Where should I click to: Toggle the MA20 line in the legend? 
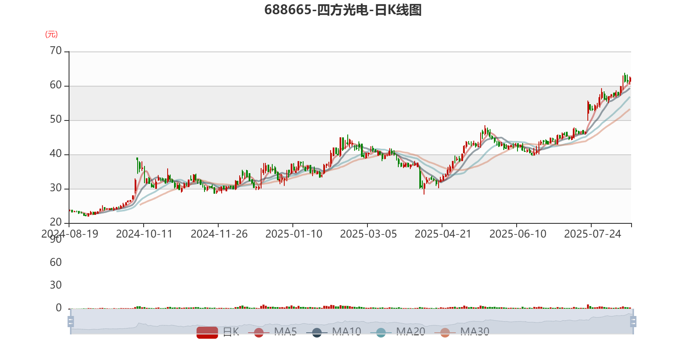coord(398,332)
